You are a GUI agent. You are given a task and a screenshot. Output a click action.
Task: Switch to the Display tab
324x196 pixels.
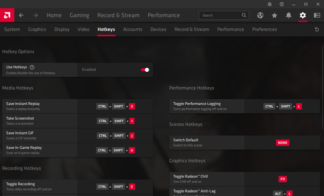click(62, 29)
